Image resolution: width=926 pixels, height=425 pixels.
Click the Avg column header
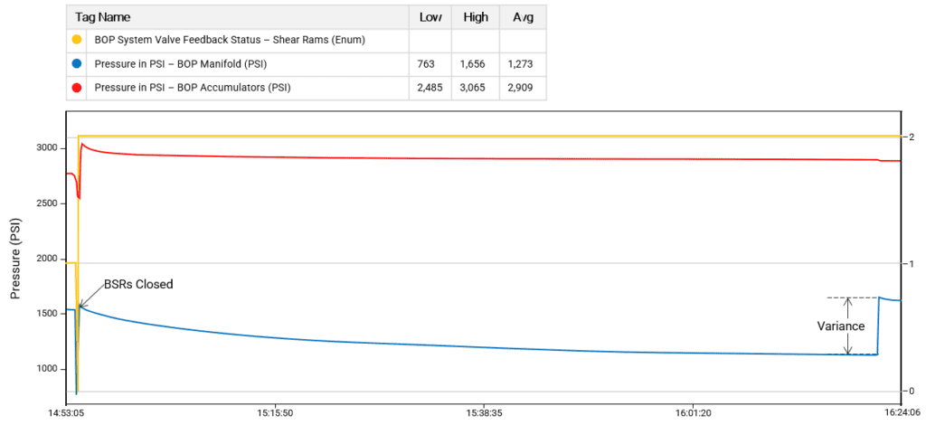coord(524,16)
